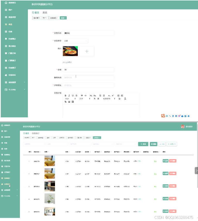Switch to the 系统首页 tab on 美食 page
The image size is (198, 221).
(37, 18)
